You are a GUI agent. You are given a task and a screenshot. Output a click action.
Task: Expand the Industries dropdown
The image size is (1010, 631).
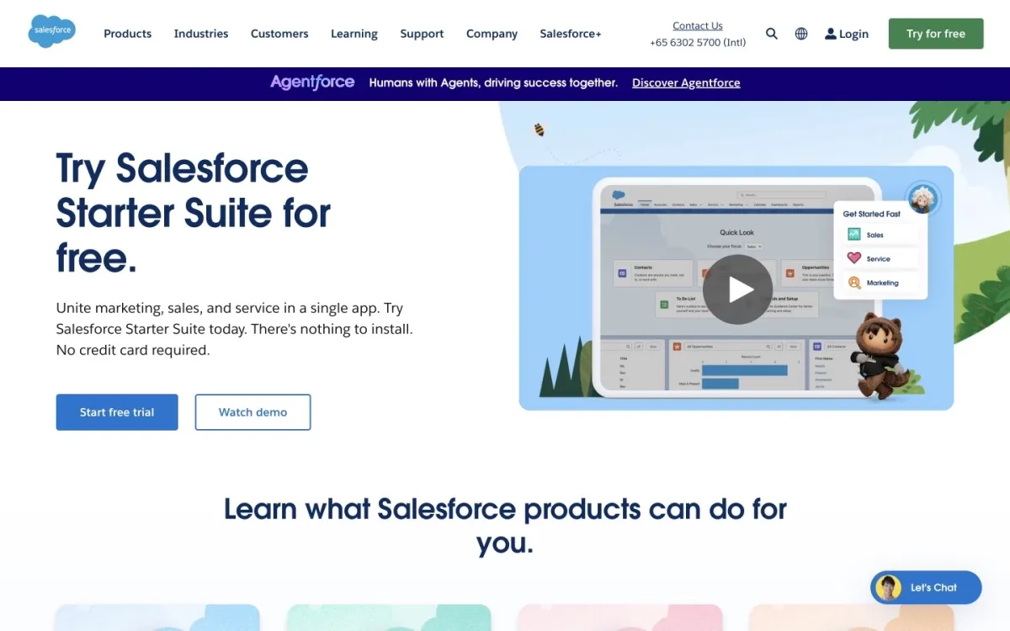click(x=200, y=34)
